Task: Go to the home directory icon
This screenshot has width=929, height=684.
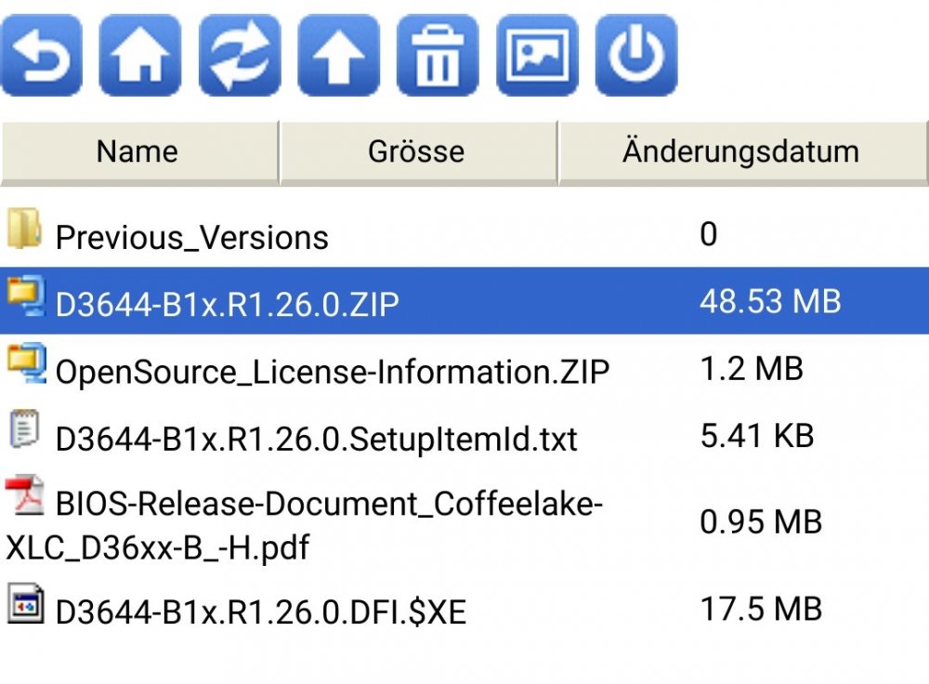Action: (x=140, y=55)
